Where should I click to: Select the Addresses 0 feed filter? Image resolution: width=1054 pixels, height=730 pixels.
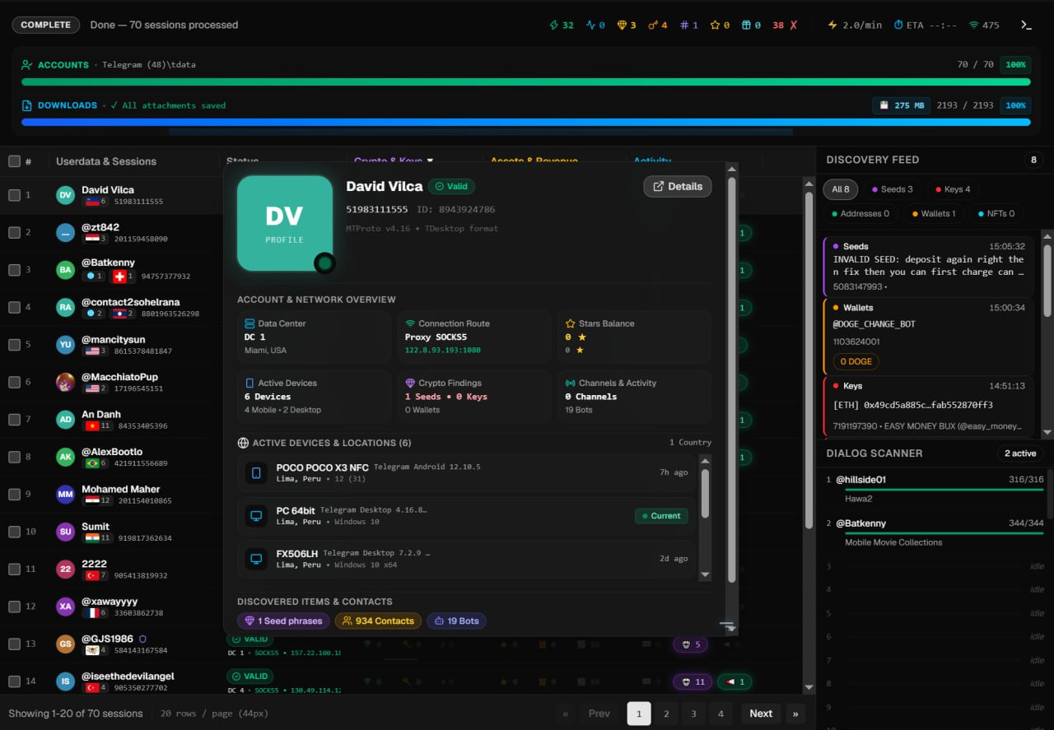click(860, 214)
